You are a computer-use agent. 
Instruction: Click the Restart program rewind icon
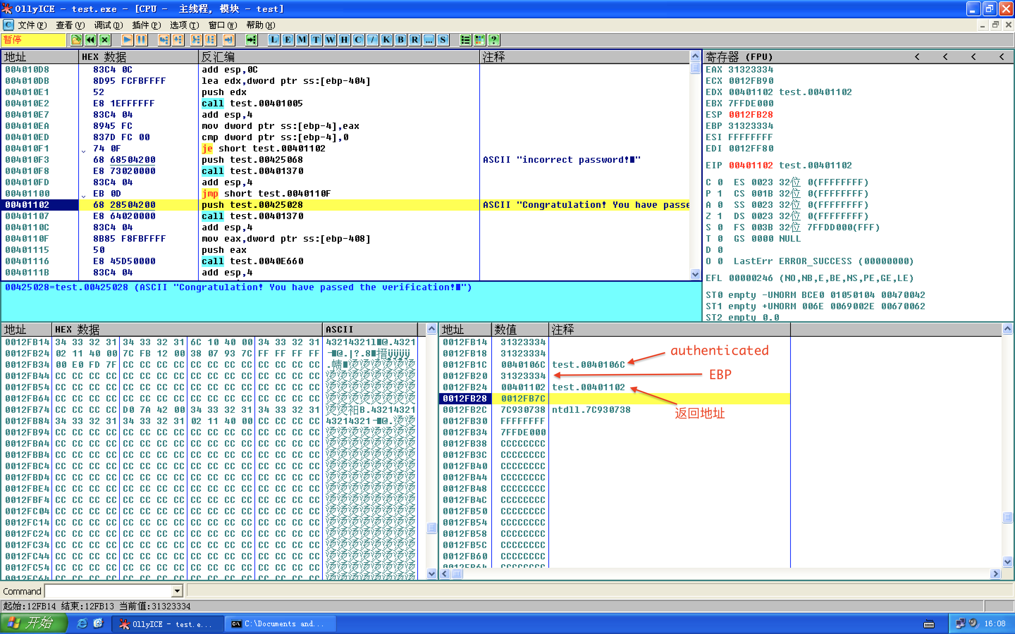[91, 40]
